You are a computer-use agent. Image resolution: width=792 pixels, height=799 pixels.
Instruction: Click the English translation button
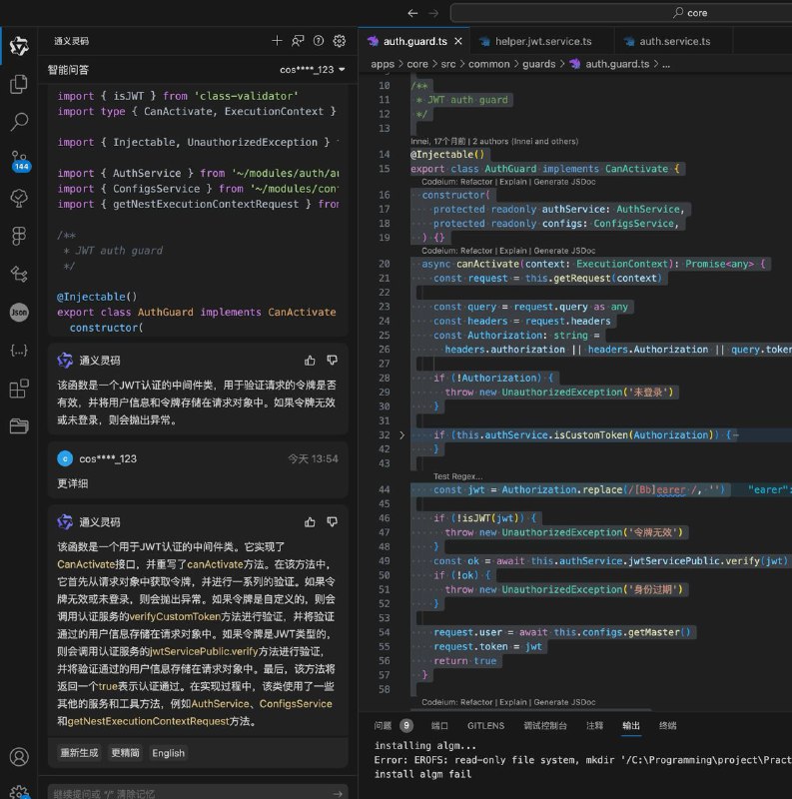[x=168, y=753]
